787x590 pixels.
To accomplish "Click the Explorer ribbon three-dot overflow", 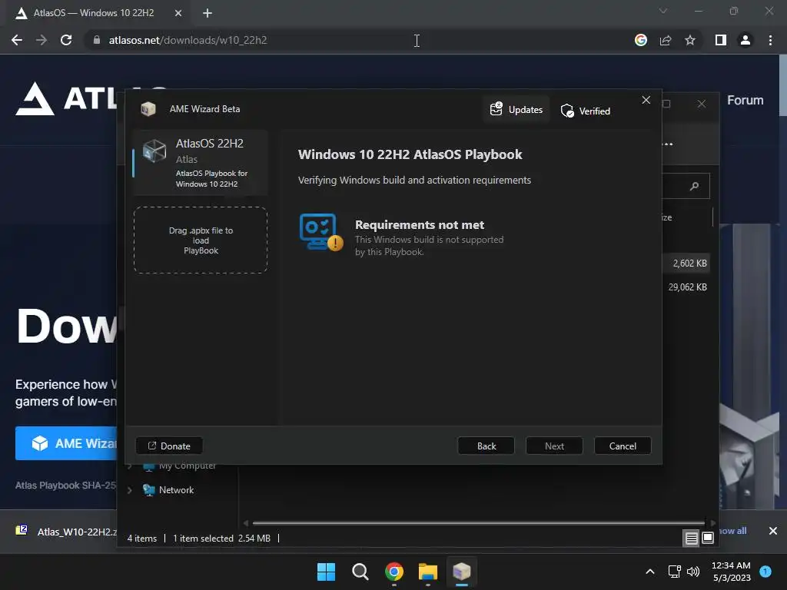I will (667, 144).
